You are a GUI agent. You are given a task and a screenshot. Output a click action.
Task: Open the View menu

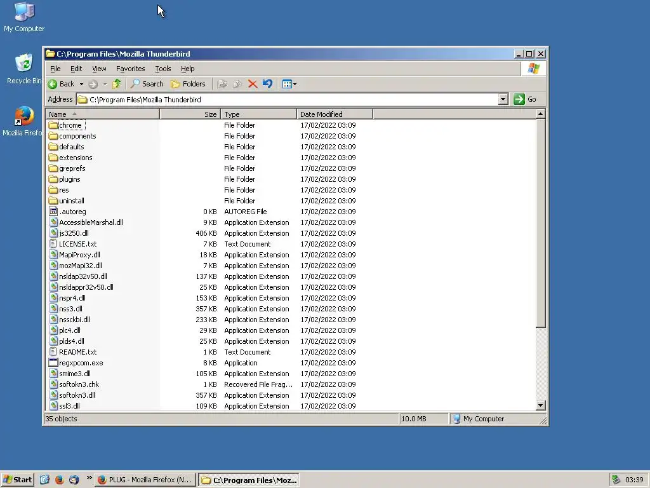click(99, 69)
